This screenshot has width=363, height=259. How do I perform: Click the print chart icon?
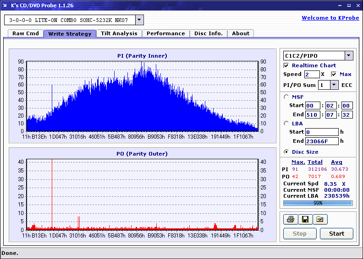[290, 220]
